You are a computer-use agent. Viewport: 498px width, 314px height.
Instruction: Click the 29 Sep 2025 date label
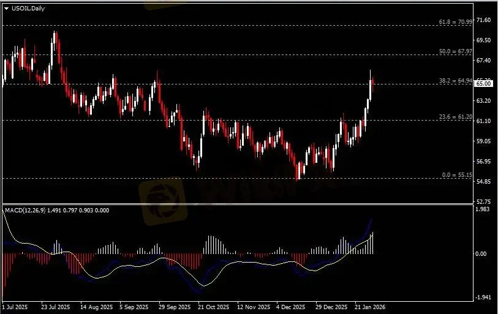click(x=175, y=307)
